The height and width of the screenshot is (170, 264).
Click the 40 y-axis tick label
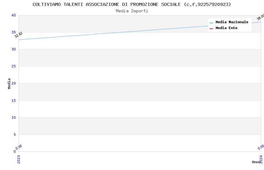click(13, 15)
